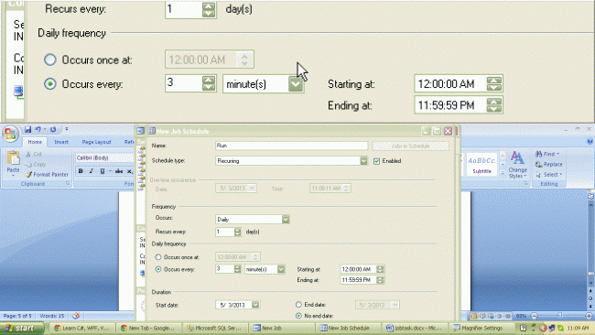Open the Select dropdown in Editing group
The image size is (595, 335).
coord(549,175)
